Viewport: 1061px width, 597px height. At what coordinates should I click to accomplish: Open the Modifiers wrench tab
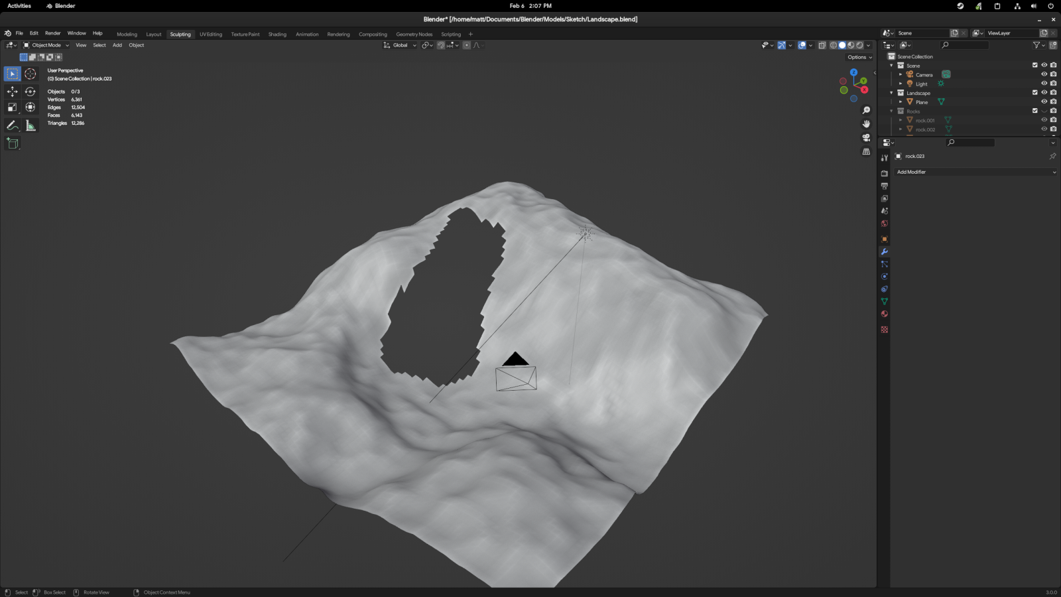[884, 251]
